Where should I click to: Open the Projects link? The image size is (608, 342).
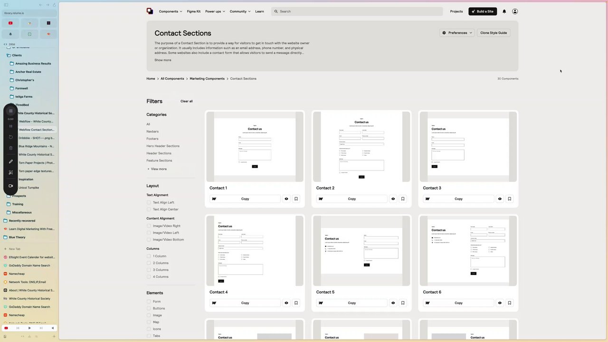tap(456, 11)
